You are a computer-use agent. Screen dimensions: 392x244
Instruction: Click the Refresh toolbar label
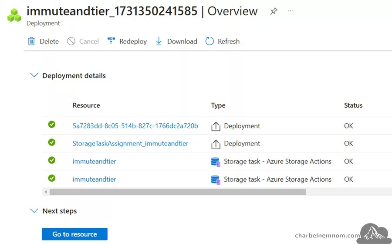(x=229, y=41)
